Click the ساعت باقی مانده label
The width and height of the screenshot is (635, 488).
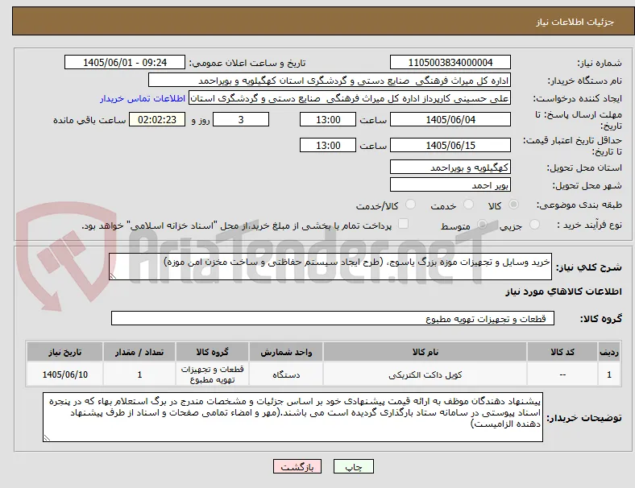pos(89,120)
